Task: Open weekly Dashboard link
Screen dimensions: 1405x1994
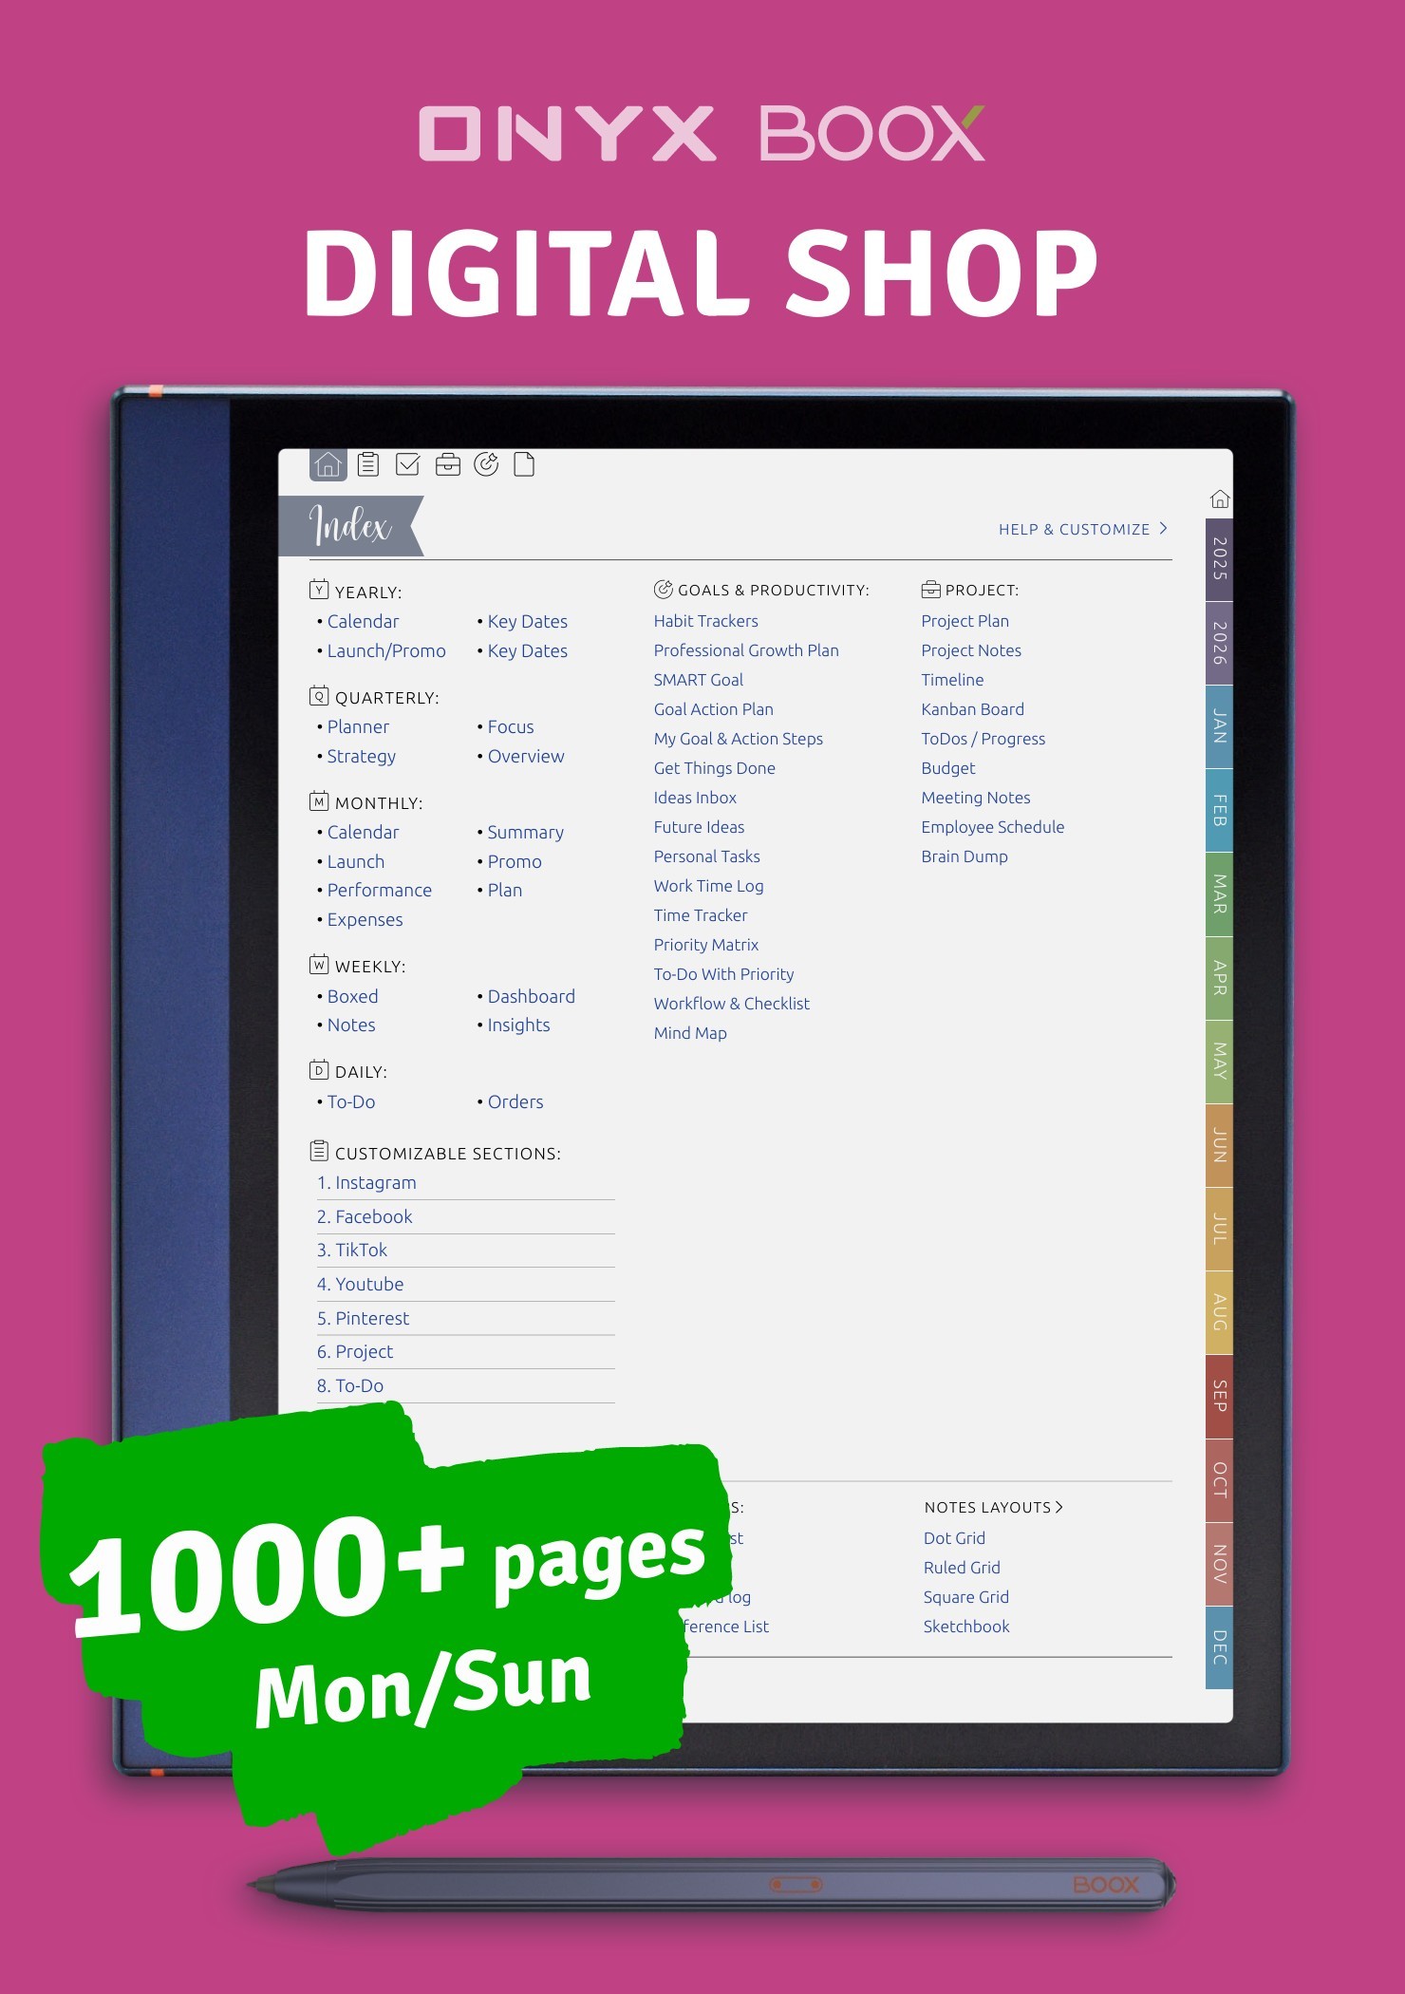Action: click(532, 996)
